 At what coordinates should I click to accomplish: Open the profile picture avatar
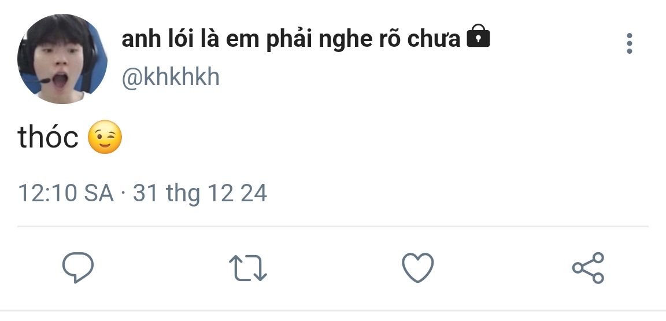[x=62, y=59]
